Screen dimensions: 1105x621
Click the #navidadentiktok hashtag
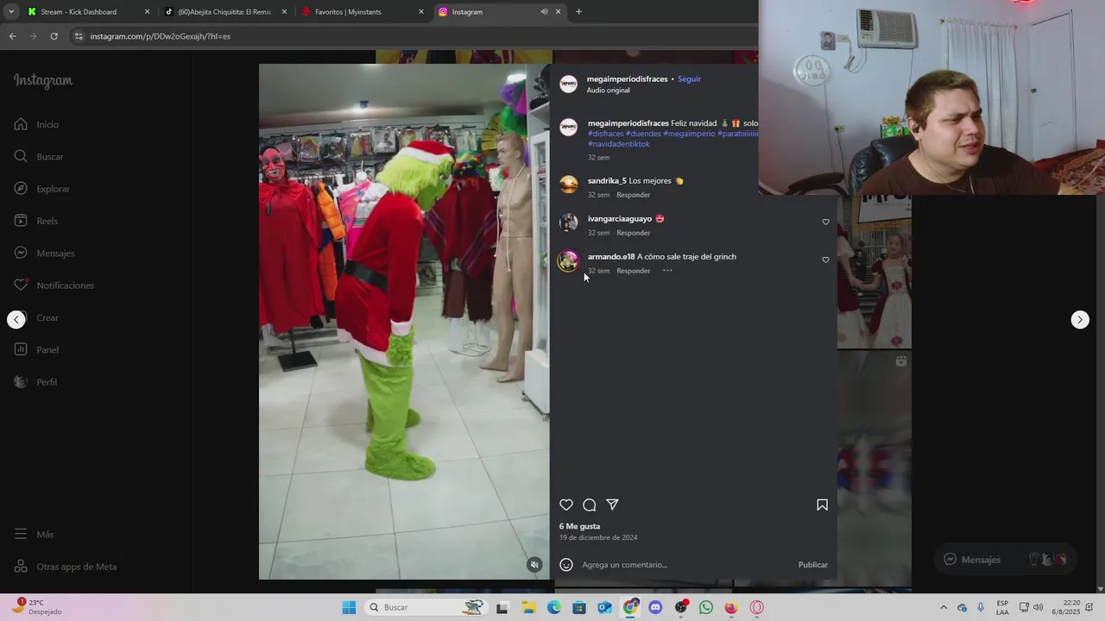click(x=619, y=144)
